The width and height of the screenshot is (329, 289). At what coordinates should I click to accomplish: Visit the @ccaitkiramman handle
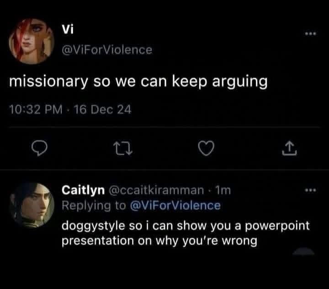156,191
